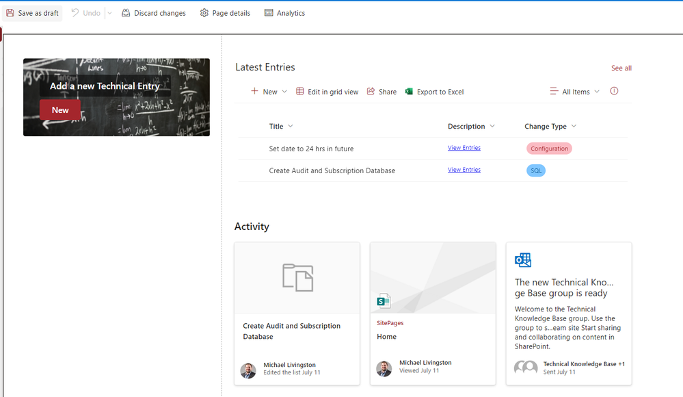Viewport: 683px width, 397px height.
Task: Click the Save as draft disk icon
Action: pyautogui.click(x=10, y=13)
